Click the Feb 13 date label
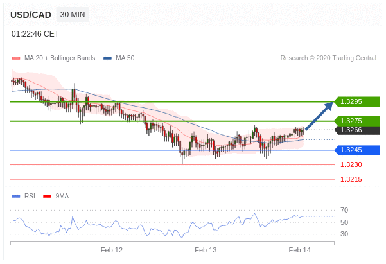This screenshot has width=386, height=264. pos(206,250)
